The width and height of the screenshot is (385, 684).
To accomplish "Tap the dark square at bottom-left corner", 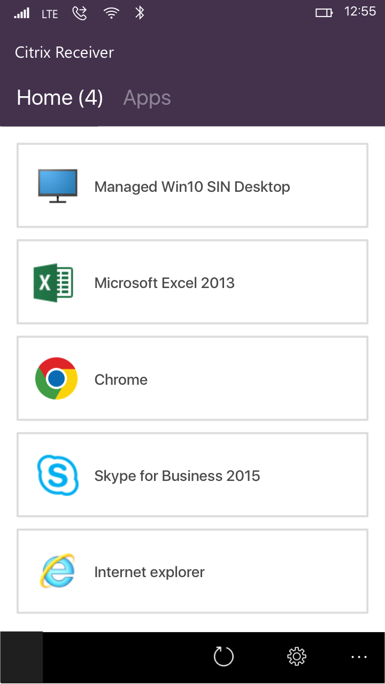I will 21,657.
